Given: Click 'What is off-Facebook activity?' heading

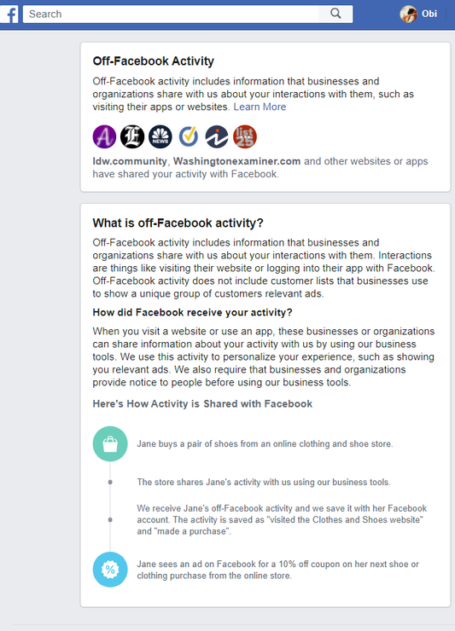Looking at the screenshot, I should (178, 223).
